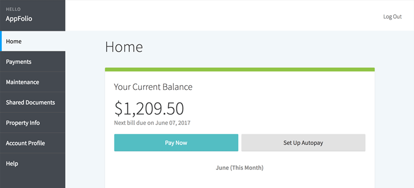Select Property Info in the sidebar
The height and width of the screenshot is (188, 414).
pyautogui.click(x=33, y=123)
